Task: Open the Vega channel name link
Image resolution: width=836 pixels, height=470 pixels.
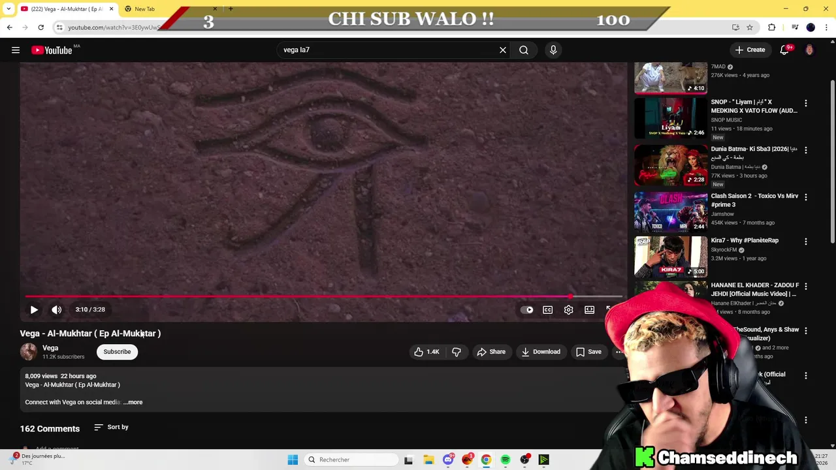Action: [50, 348]
